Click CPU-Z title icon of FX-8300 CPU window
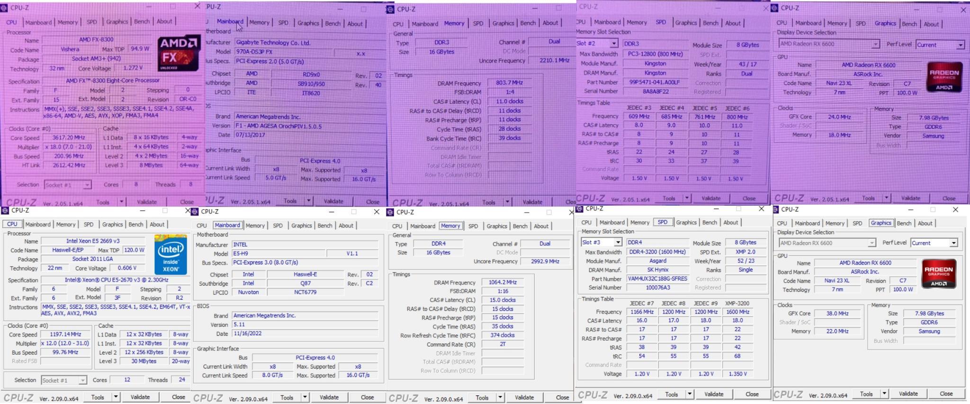The height and width of the screenshot is (404, 970). click(x=4, y=8)
